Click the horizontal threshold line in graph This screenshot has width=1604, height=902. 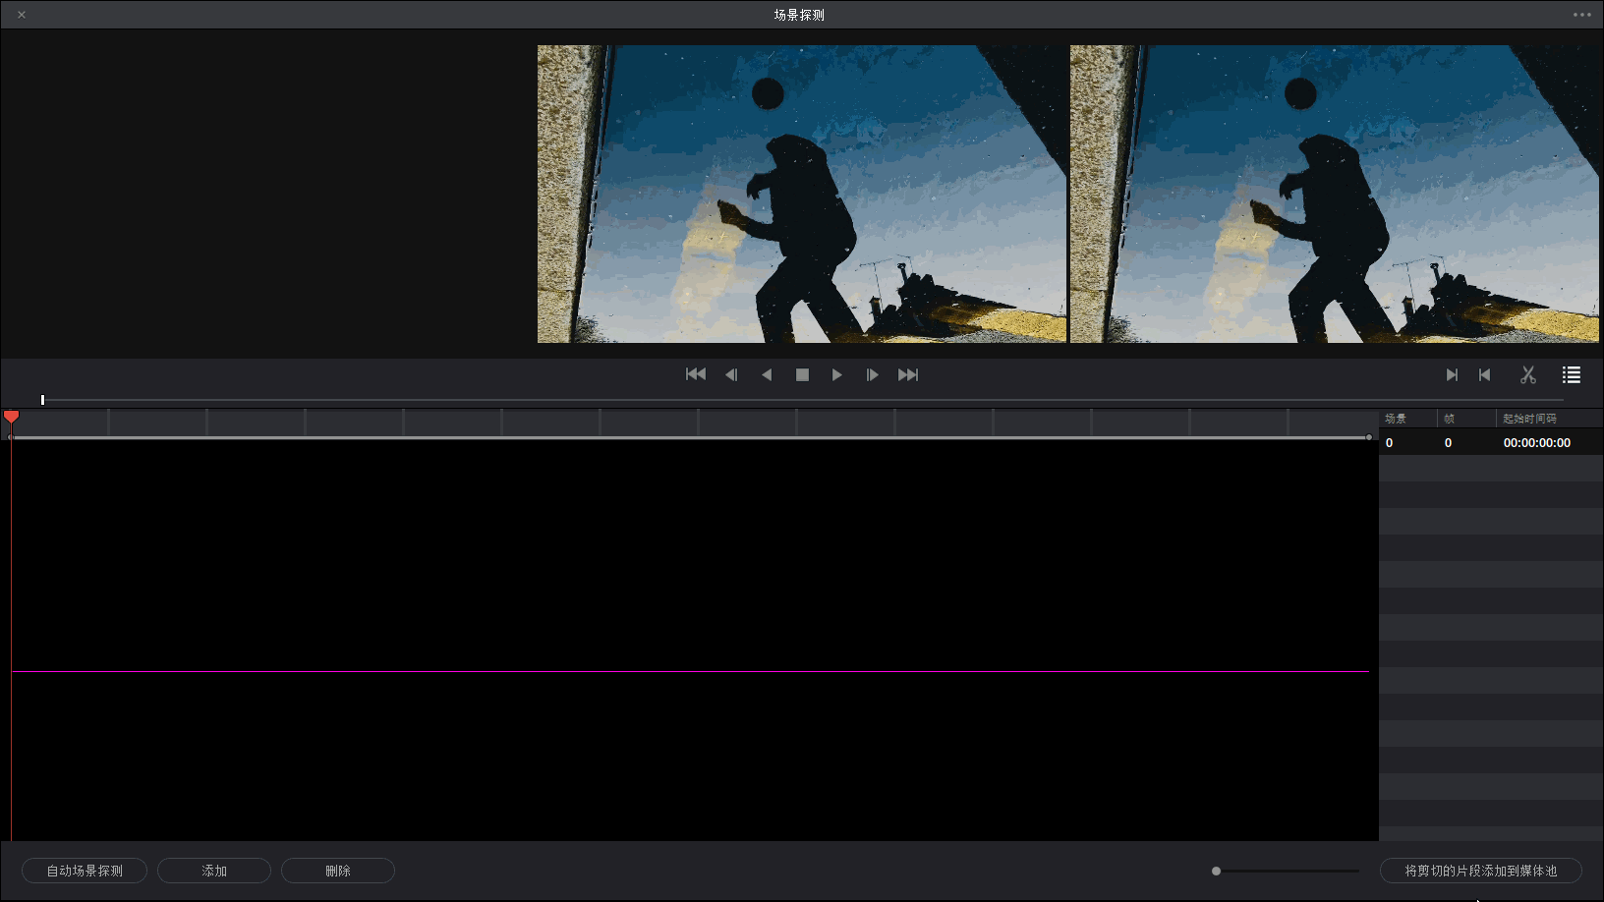point(690,672)
